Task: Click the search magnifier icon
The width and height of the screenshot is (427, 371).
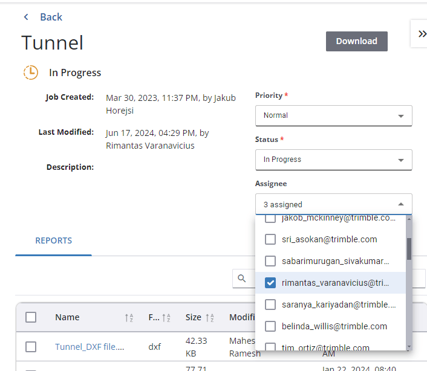Action: pyautogui.click(x=242, y=278)
